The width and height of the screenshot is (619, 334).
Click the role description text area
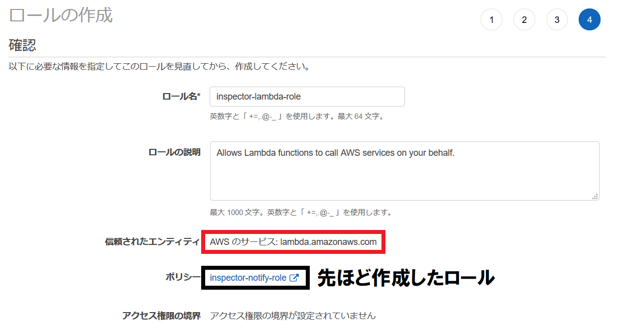[x=404, y=171]
